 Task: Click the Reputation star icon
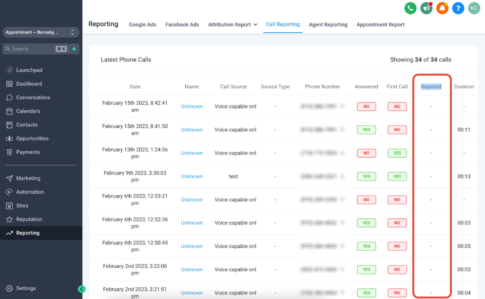tap(9, 219)
